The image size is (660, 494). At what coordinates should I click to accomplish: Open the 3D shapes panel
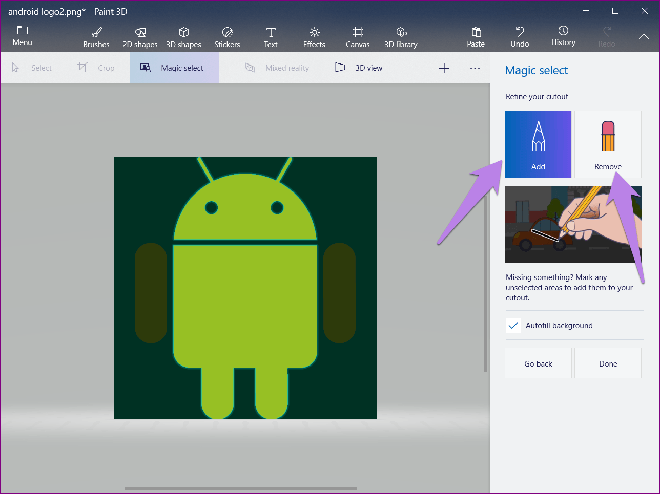[x=183, y=37]
